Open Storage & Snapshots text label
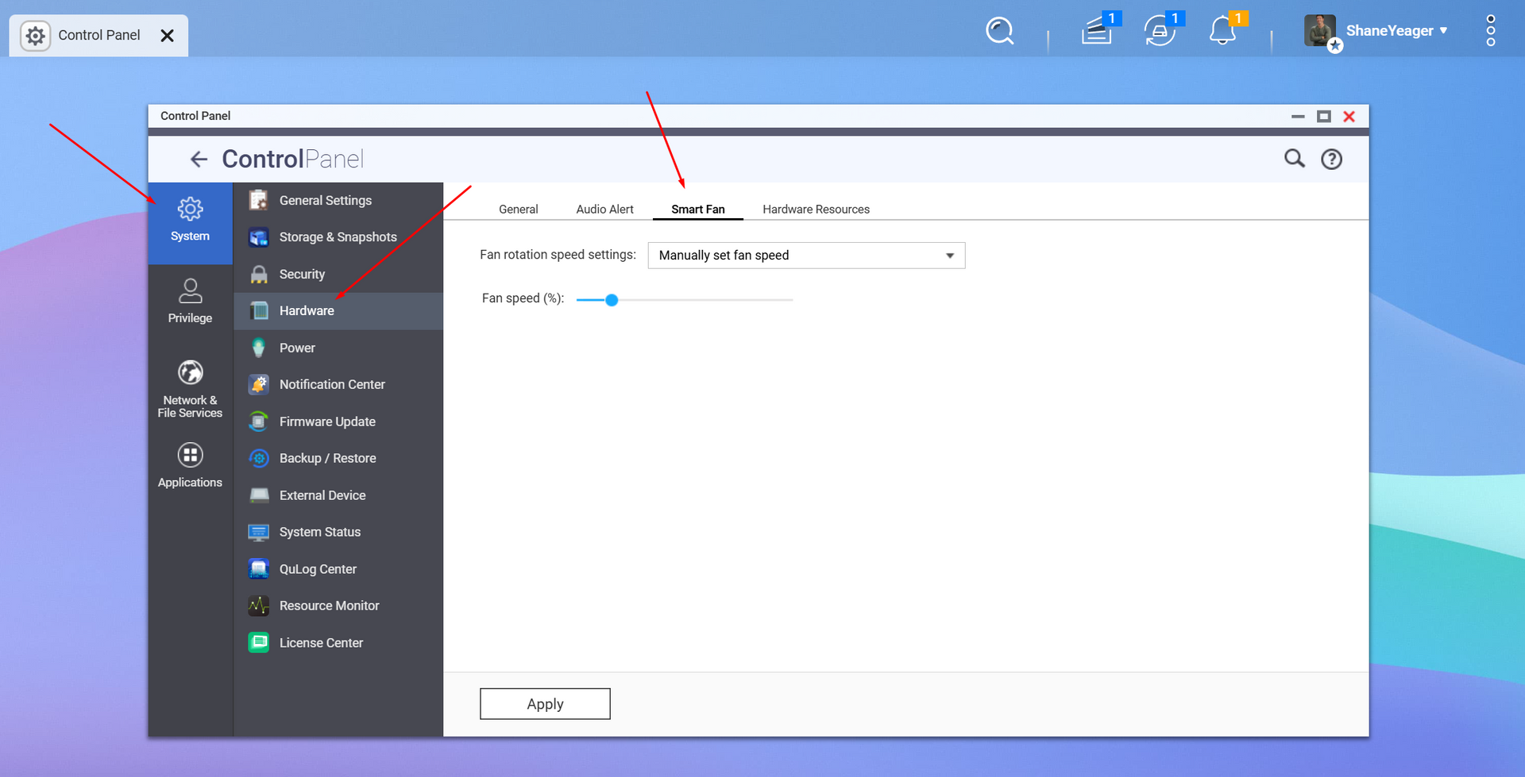This screenshot has height=777, width=1525. 338,237
